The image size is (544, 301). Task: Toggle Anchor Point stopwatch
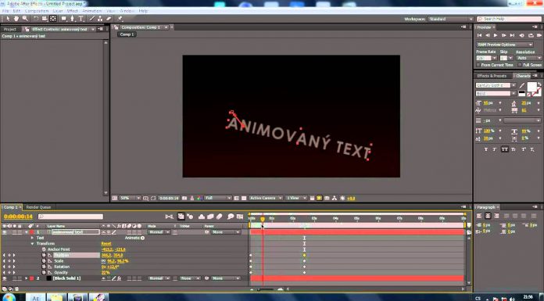click(x=44, y=249)
